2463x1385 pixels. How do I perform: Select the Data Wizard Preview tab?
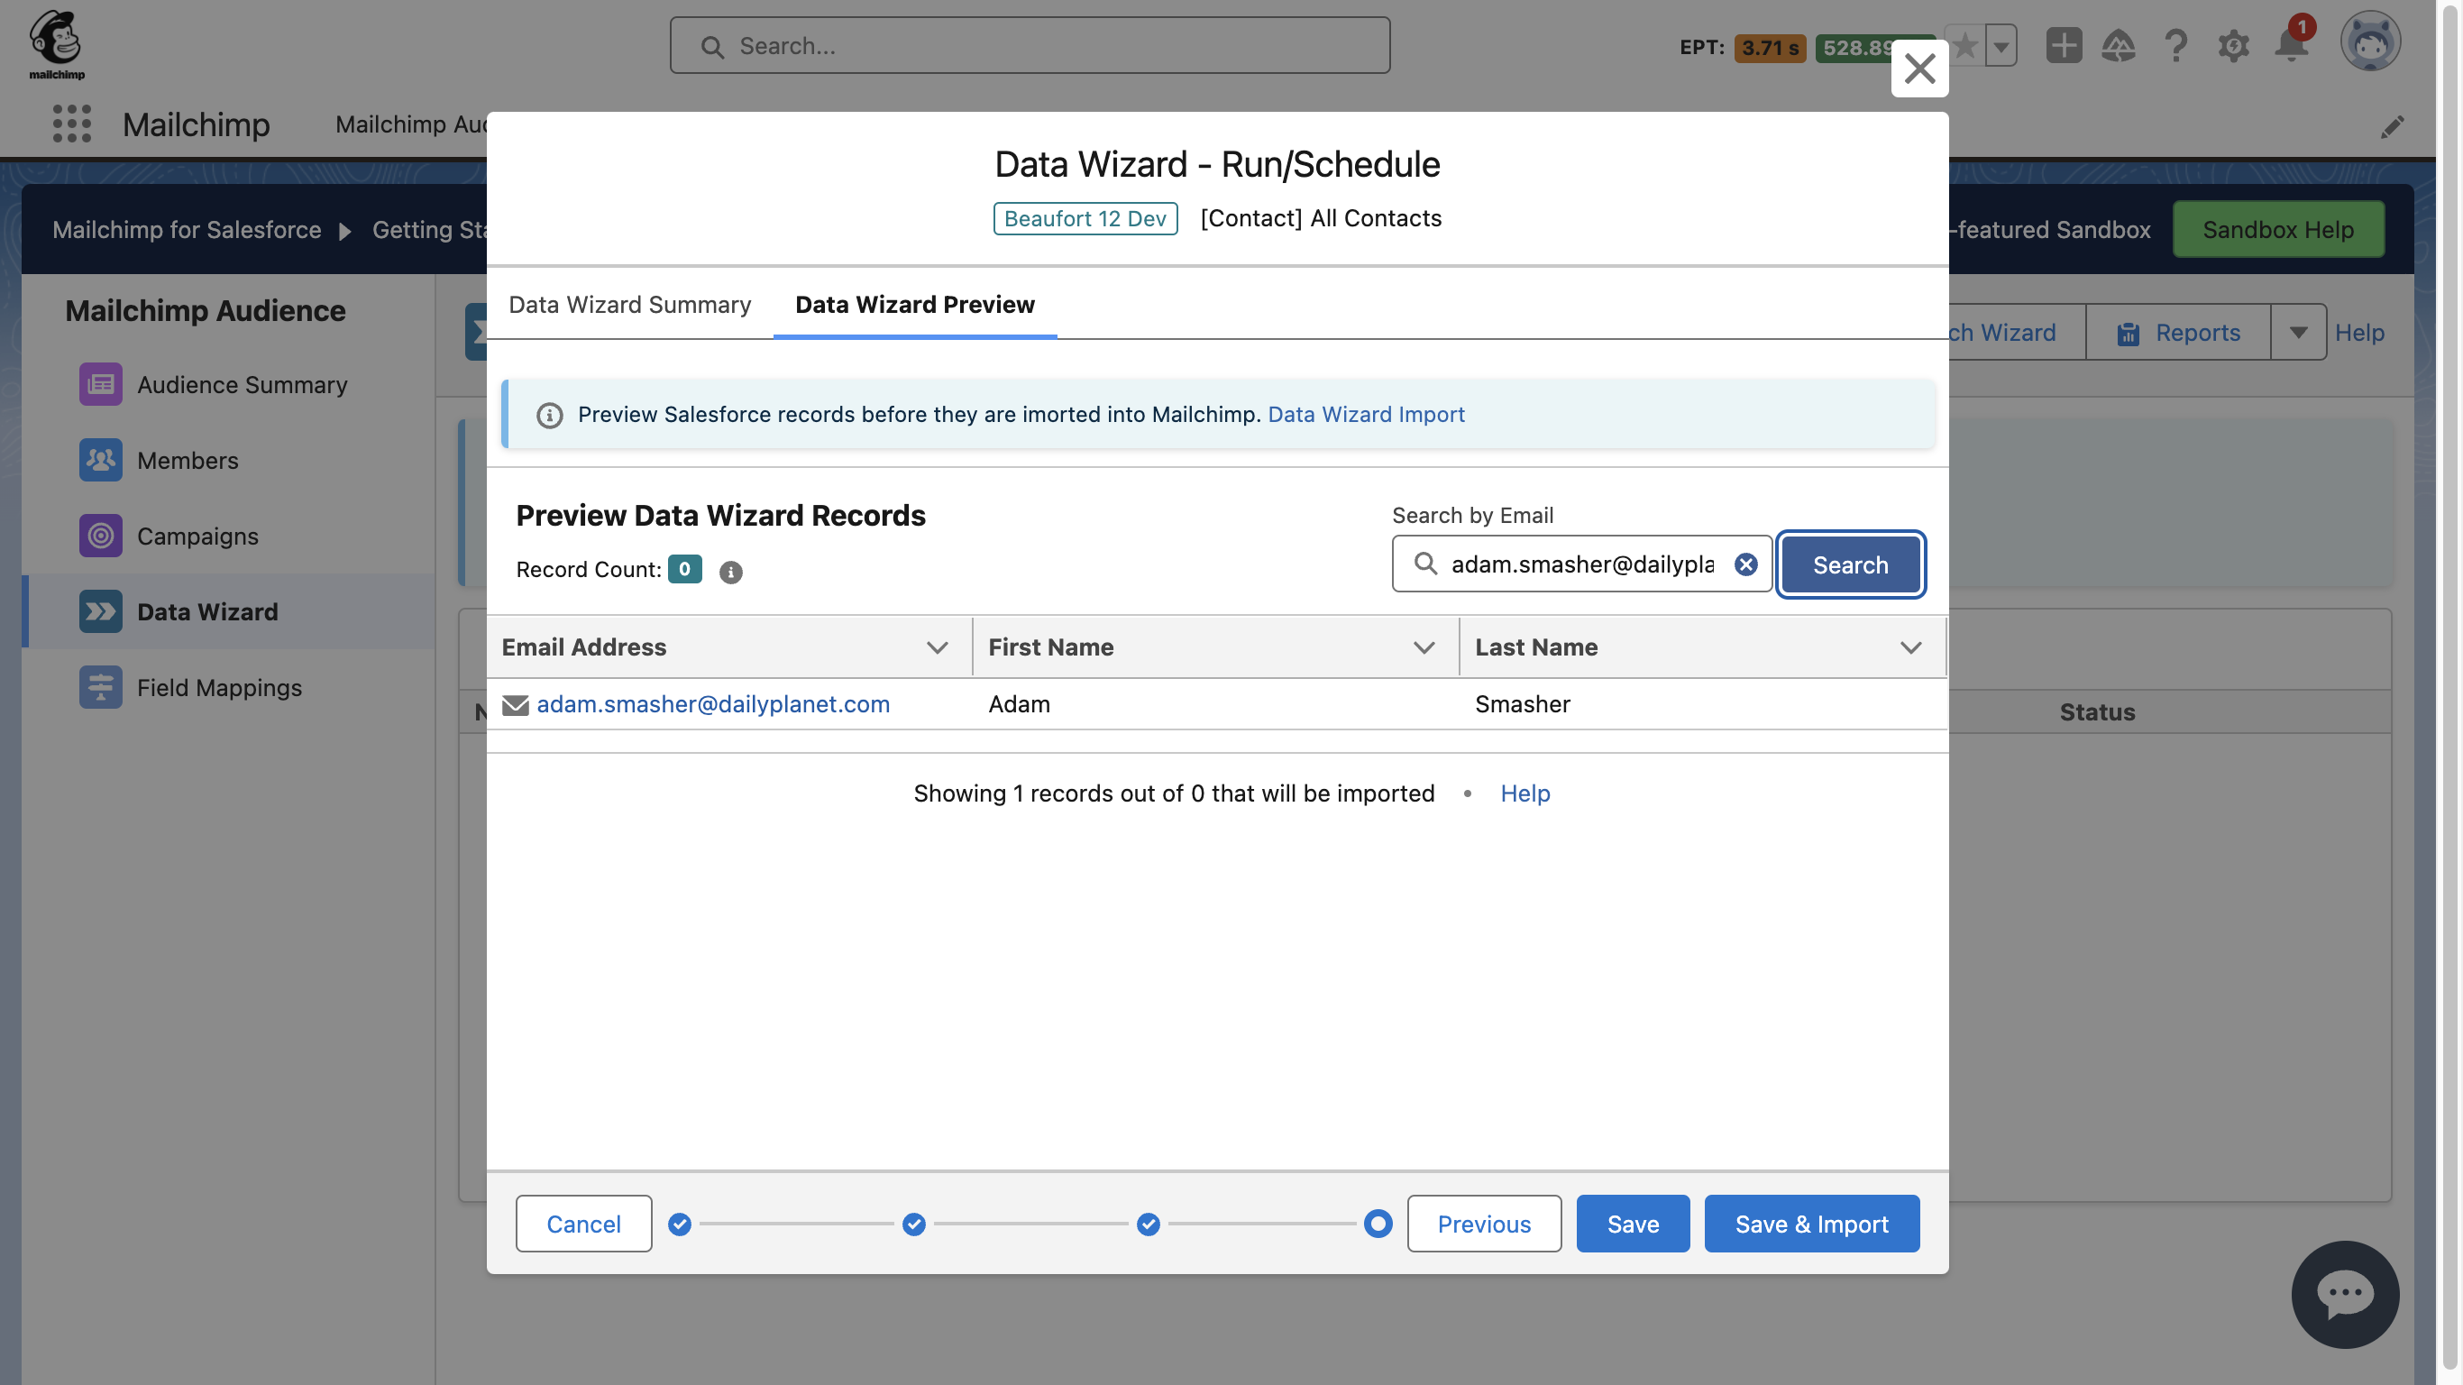click(x=915, y=304)
